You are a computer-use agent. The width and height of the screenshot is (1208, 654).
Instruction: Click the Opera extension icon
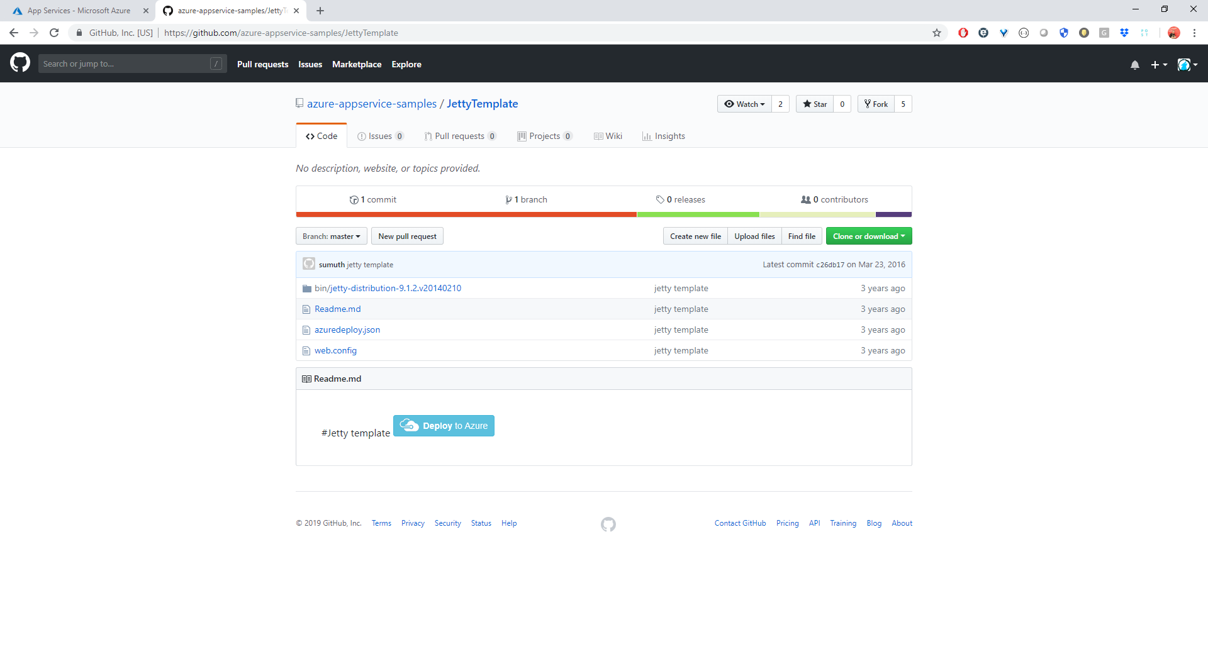[963, 33]
